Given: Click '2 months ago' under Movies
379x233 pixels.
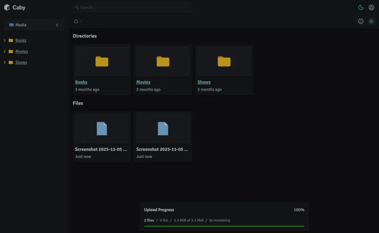Looking at the screenshot, I should coord(148,89).
